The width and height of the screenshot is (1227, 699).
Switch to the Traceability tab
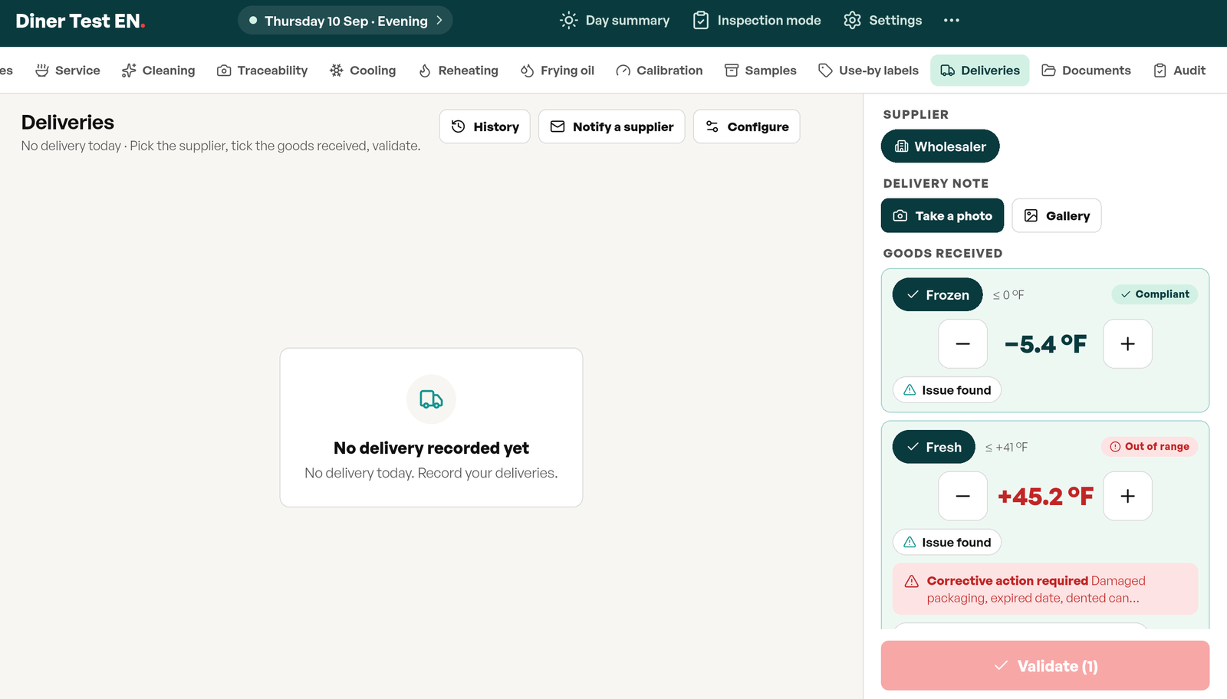point(262,71)
